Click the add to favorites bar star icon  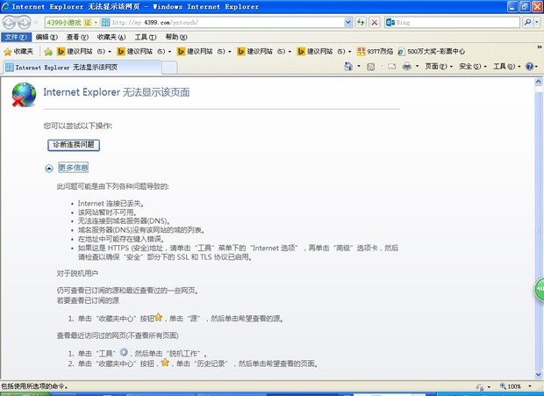48,52
